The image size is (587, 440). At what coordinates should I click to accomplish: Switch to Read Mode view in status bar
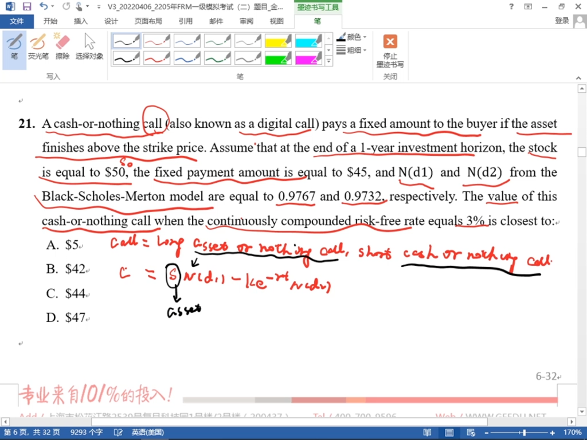[427, 433]
